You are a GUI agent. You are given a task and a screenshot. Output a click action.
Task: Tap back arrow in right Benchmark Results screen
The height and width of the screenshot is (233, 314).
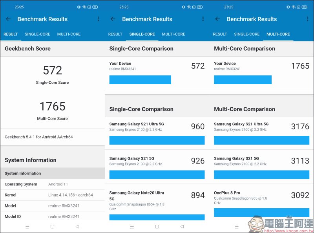tap(217, 19)
